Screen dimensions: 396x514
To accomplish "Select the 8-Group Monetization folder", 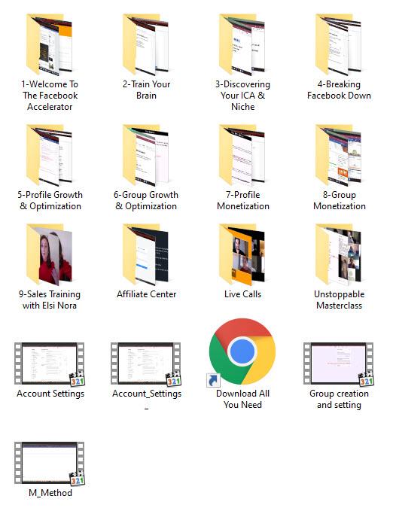I will (x=339, y=155).
